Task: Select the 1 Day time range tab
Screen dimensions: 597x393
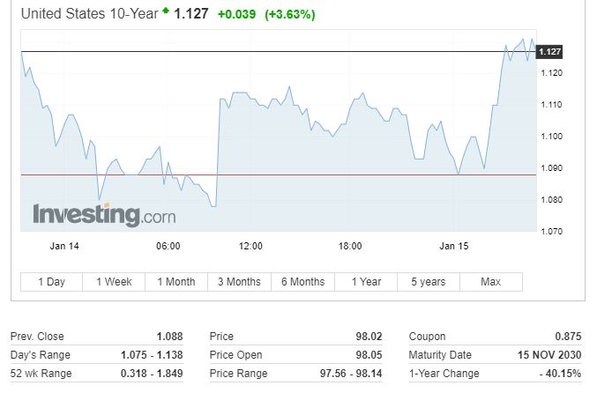Action: click(x=51, y=282)
